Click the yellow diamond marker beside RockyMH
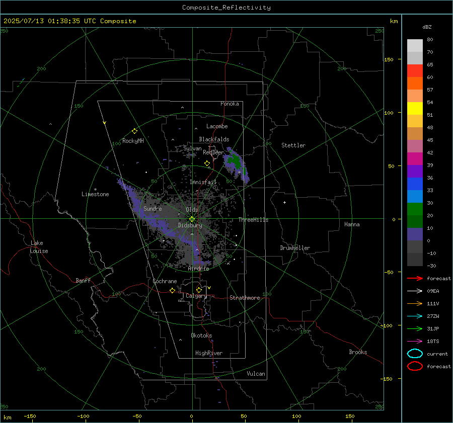 [134, 131]
